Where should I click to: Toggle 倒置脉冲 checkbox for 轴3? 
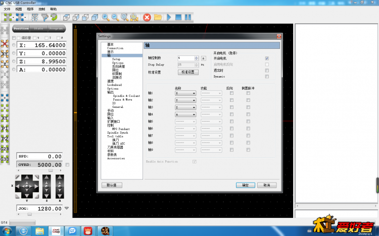(248, 107)
